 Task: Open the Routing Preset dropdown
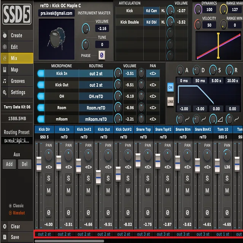point(17,141)
